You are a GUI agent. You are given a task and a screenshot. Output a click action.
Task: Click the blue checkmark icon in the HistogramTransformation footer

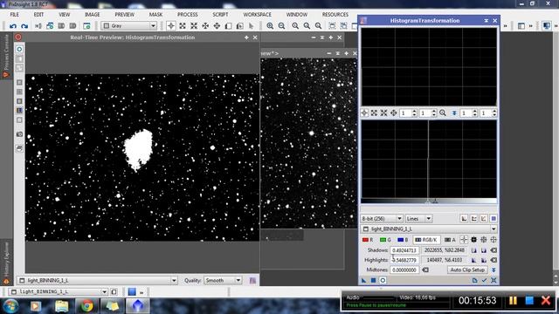pyautogui.click(x=484, y=280)
